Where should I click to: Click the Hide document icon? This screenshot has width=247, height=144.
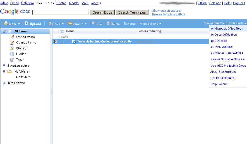[93, 23]
